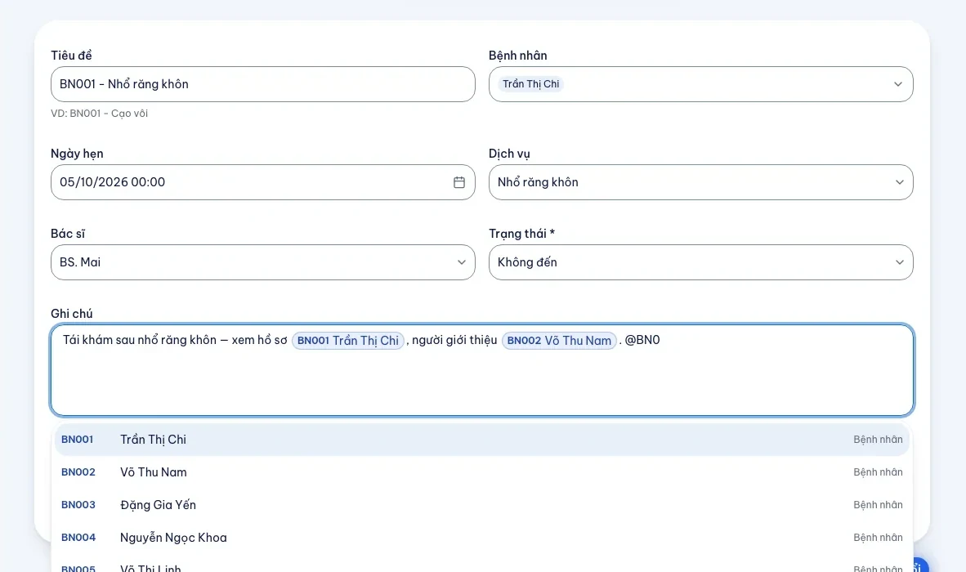
Task: Click the 'Bệnh nhân' type label on BN003 row
Action: coord(878,505)
